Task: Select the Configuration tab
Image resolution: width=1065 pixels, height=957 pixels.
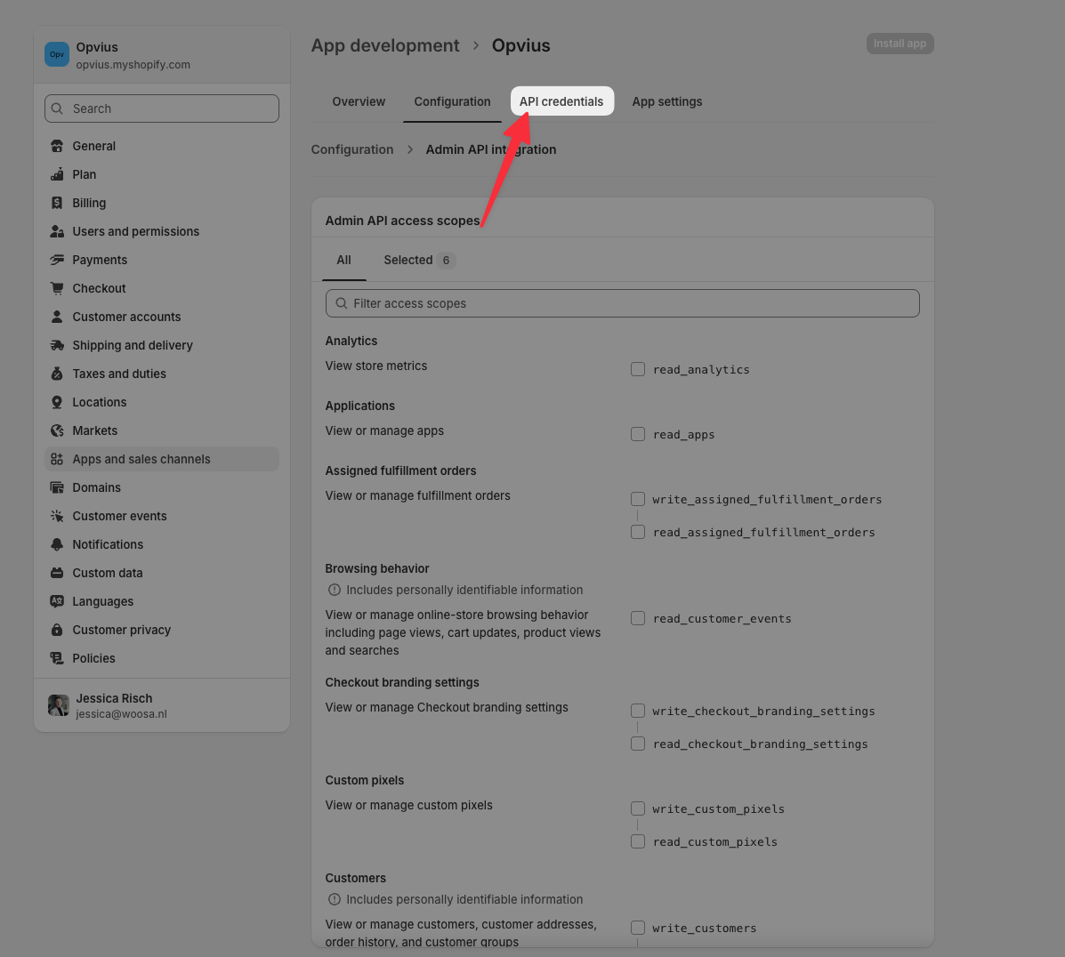Action: 452,102
